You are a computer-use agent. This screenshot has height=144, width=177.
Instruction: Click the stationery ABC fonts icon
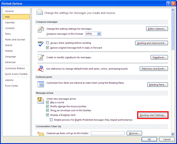pos(41,68)
